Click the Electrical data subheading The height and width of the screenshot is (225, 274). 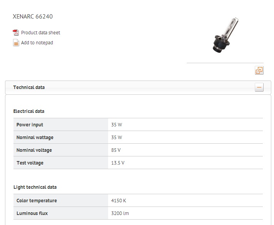(29, 111)
